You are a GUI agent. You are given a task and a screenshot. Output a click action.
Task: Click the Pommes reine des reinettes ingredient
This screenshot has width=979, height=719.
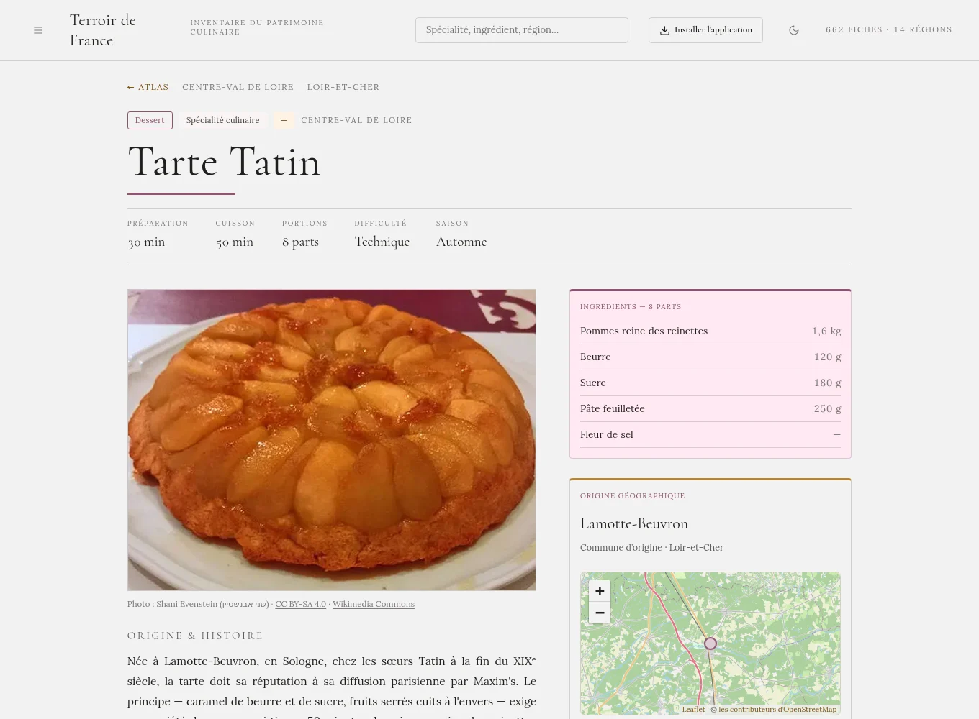point(710,331)
